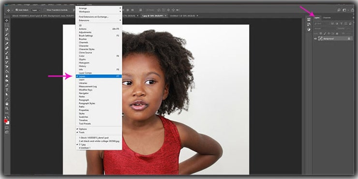Choose Find Extensions on Exchange item
358x179 pixels.
(x=99, y=17)
